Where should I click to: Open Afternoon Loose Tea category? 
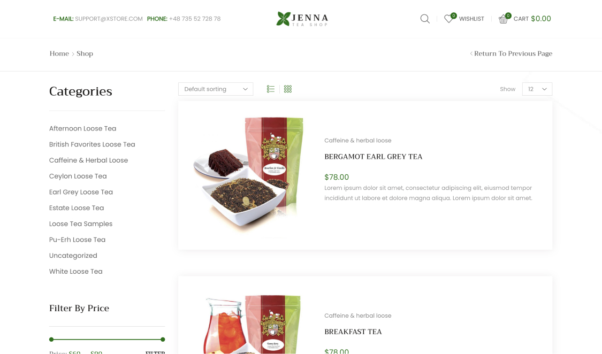(82, 128)
